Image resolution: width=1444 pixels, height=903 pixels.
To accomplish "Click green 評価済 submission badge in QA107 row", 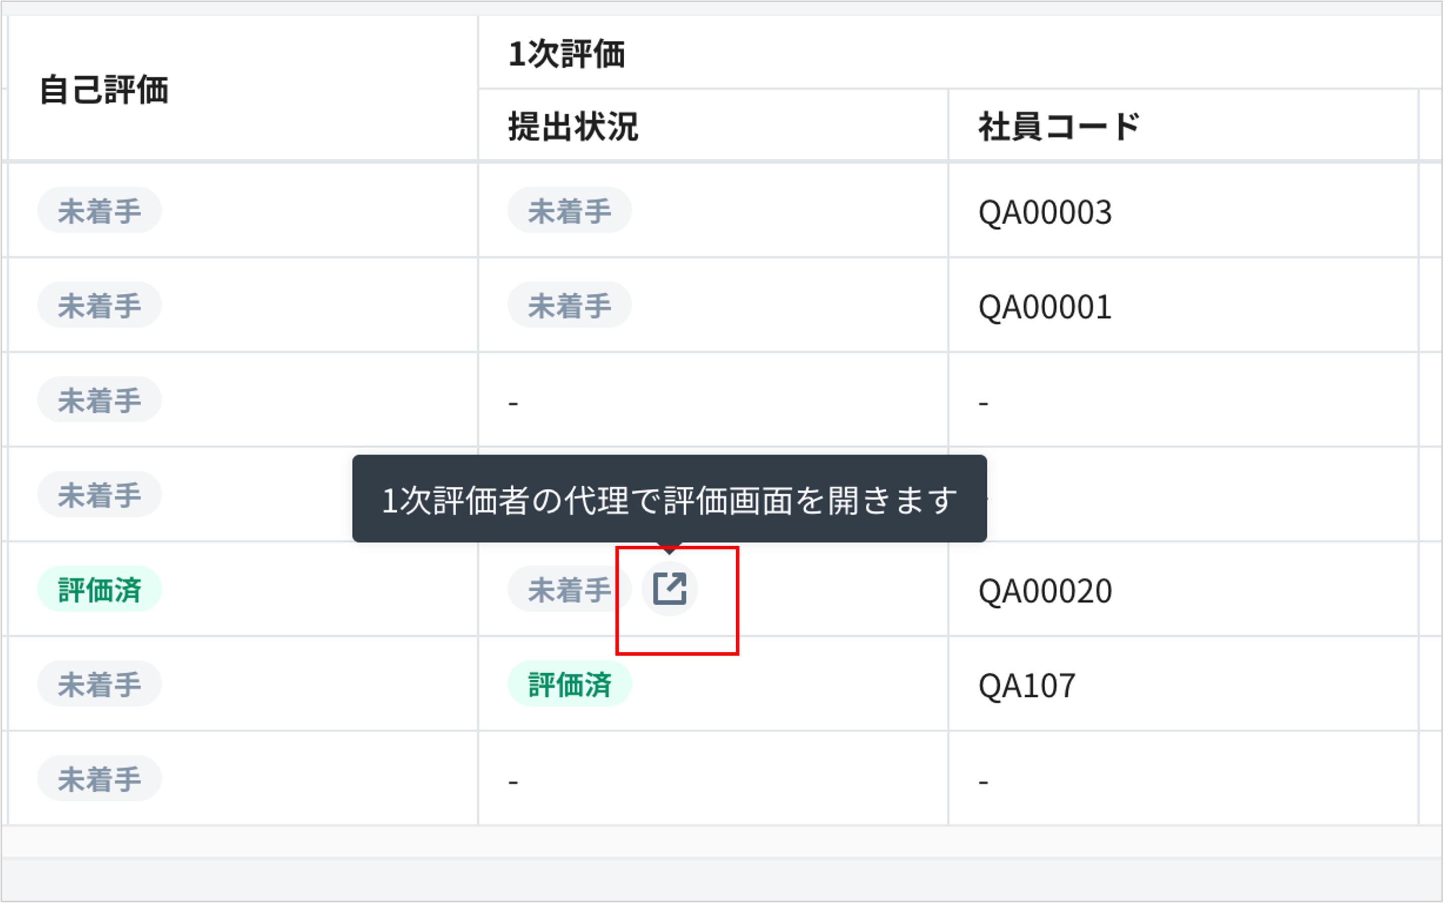I will coord(569,684).
